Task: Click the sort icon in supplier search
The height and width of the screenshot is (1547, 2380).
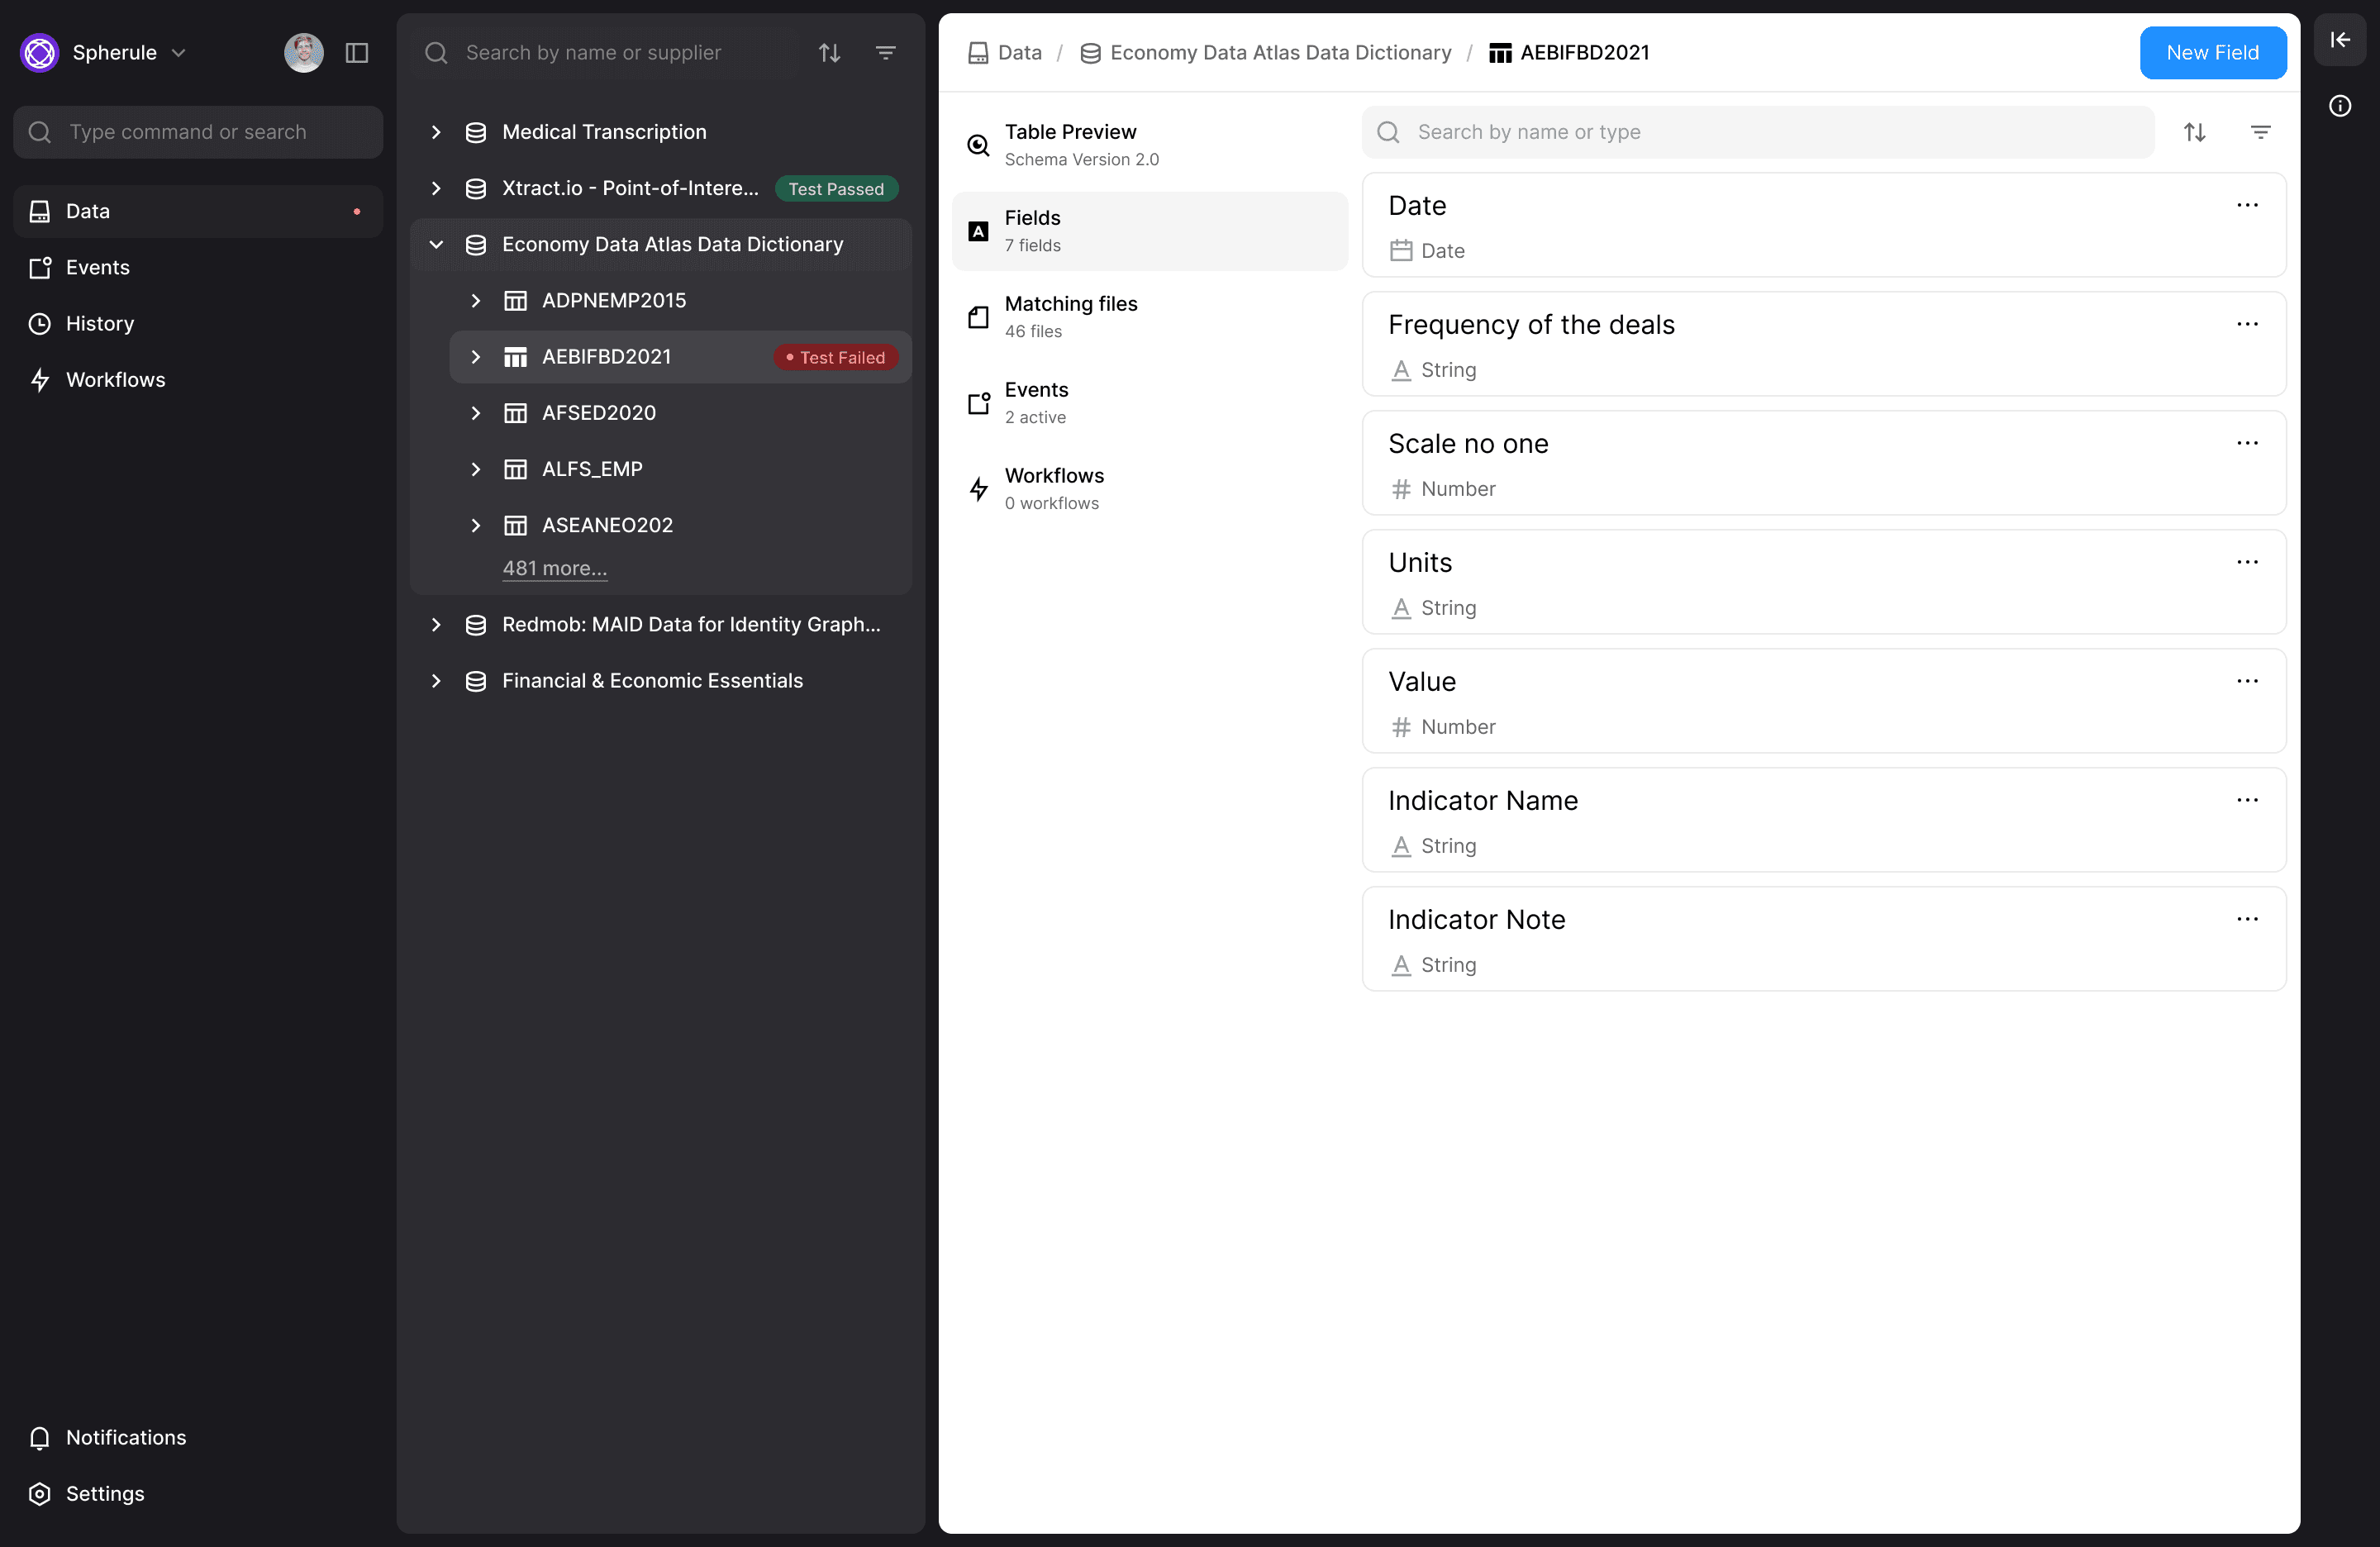Action: coord(829,52)
